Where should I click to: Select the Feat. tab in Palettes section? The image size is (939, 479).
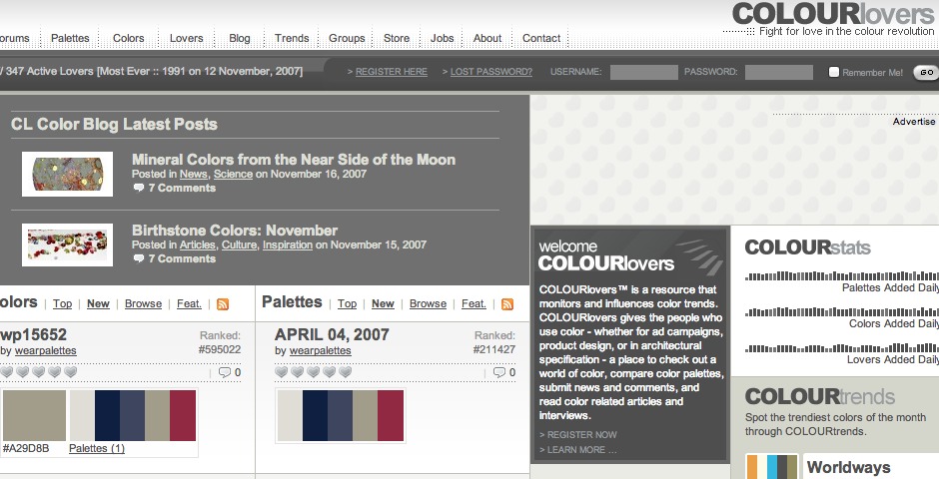point(473,303)
